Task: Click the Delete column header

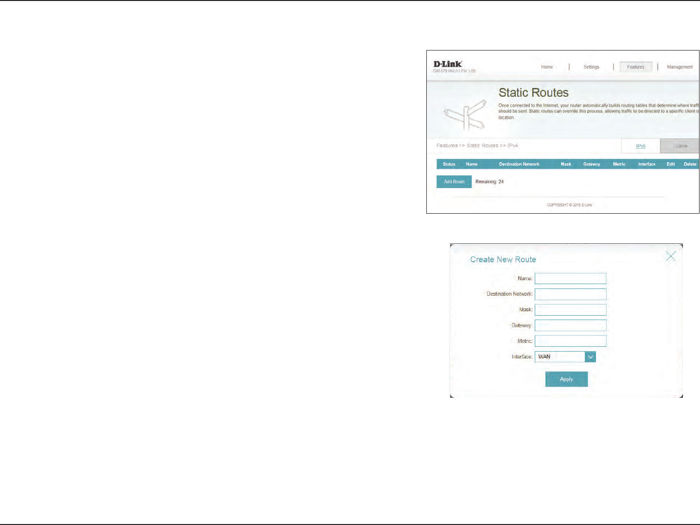Action: (x=690, y=164)
